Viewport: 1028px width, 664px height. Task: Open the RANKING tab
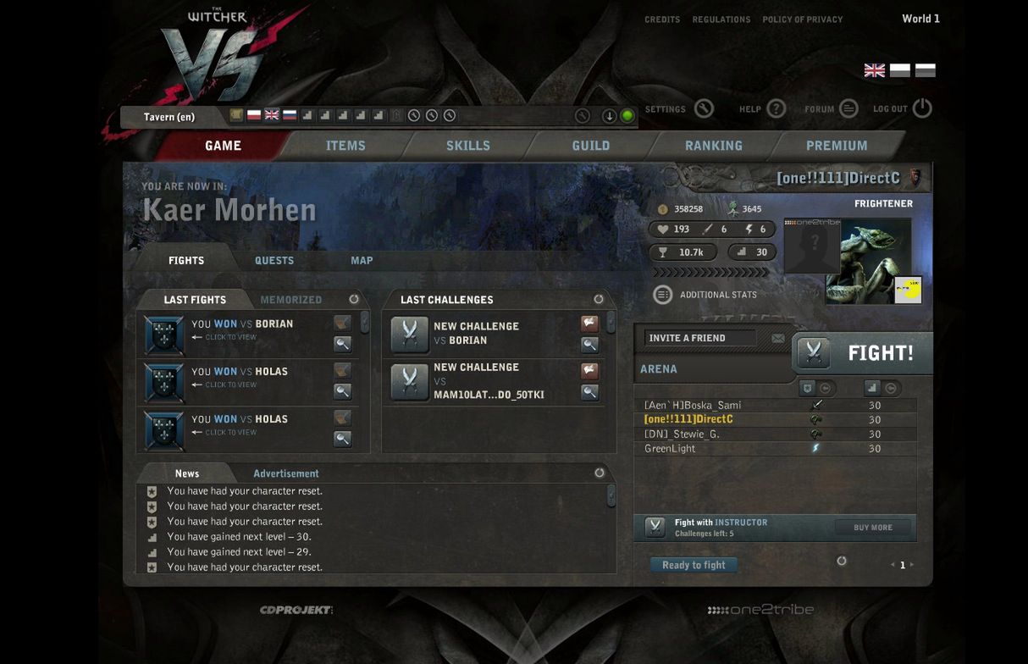click(714, 146)
